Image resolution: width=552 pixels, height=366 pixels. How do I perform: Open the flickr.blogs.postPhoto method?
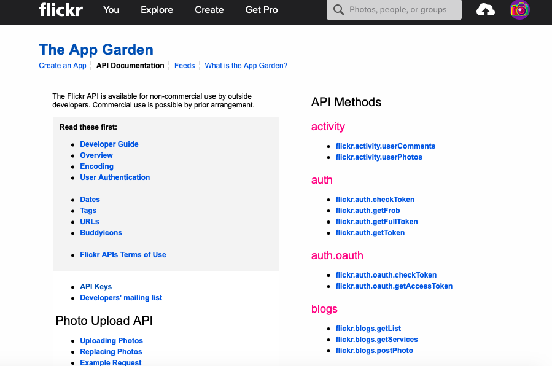pyautogui.click(x=375, y=351)
